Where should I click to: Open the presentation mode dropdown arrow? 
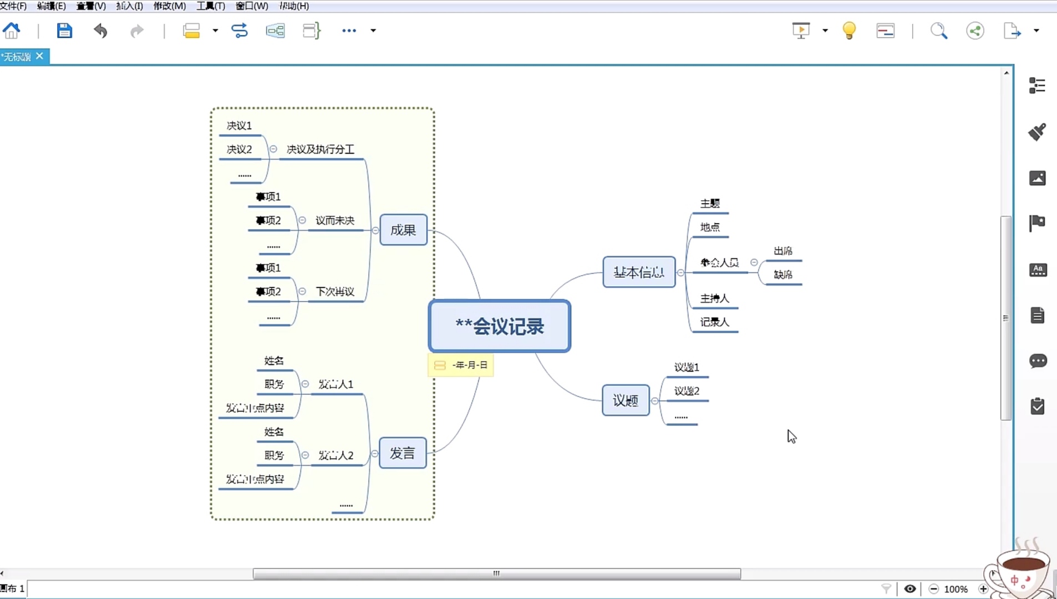click(825, 31)
